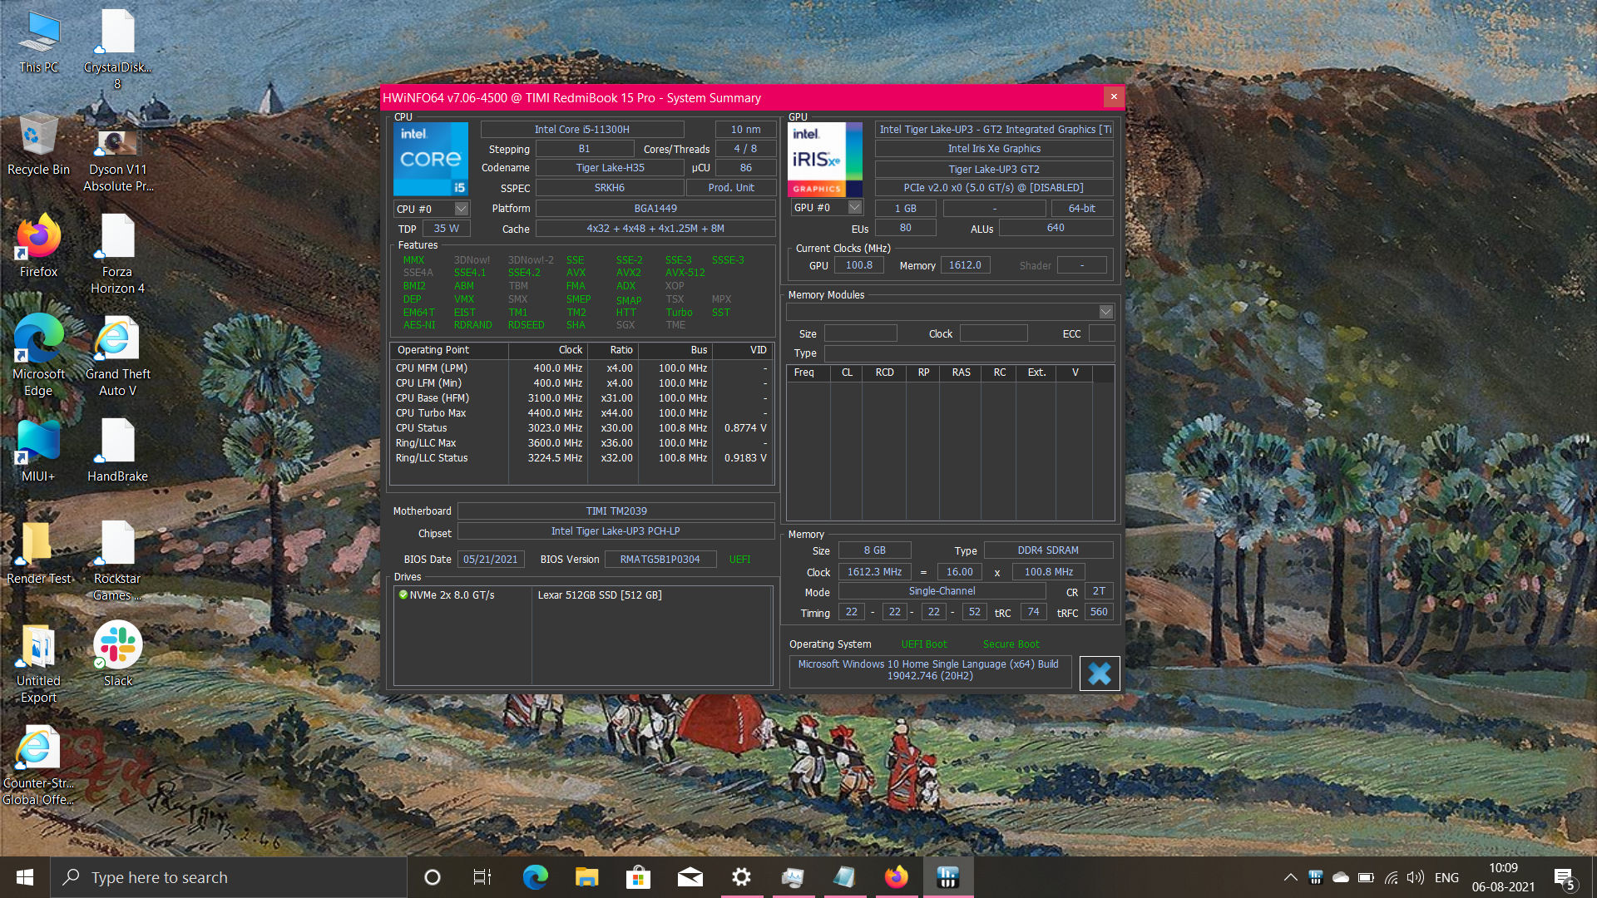
Task: Select the Microsoft Edge desktop shortcut
Action: [38, 356]
